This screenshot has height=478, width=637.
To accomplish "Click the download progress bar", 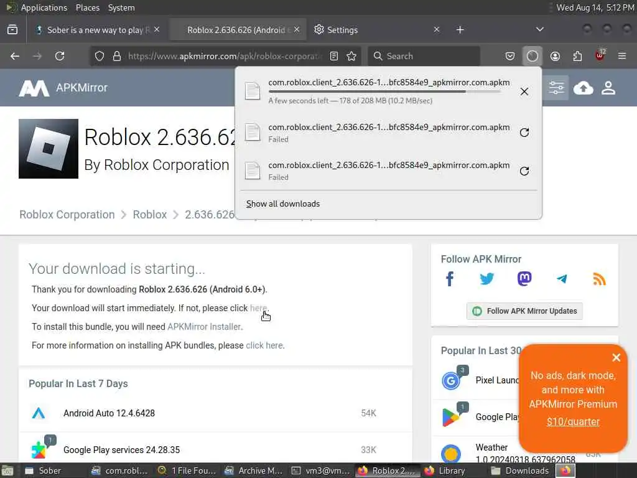I will (x=384, y=92).
